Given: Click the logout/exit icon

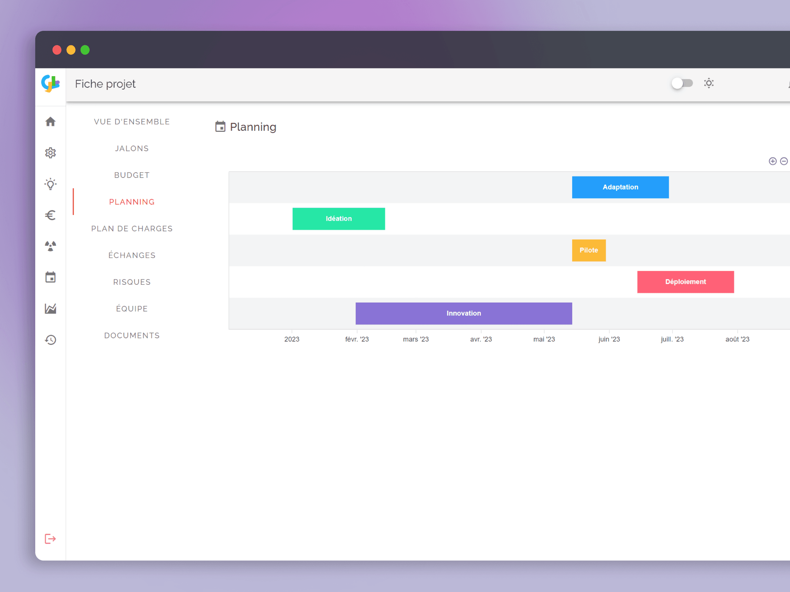Looking at the screenshot, I should 52,539.
